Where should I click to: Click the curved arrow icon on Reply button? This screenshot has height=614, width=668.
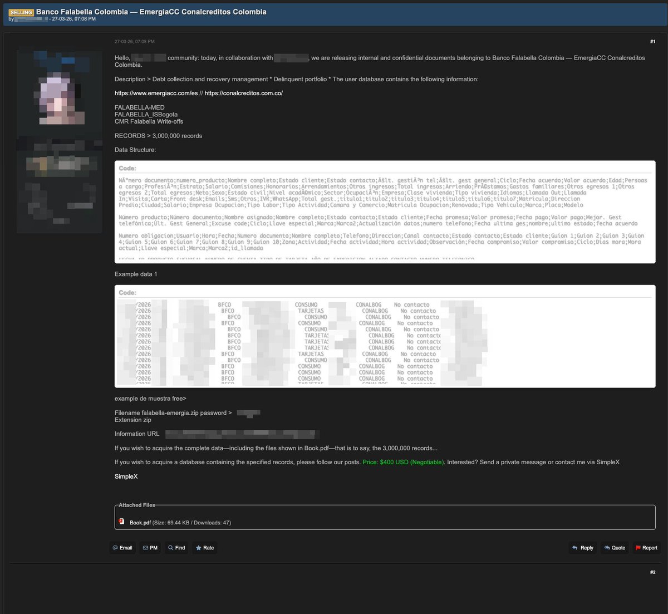pos(574,548)
